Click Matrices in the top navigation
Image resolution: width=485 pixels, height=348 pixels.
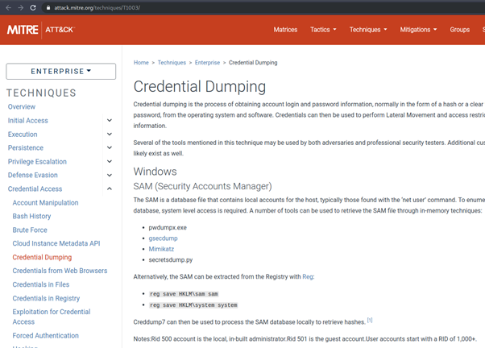tap(285, 30)
